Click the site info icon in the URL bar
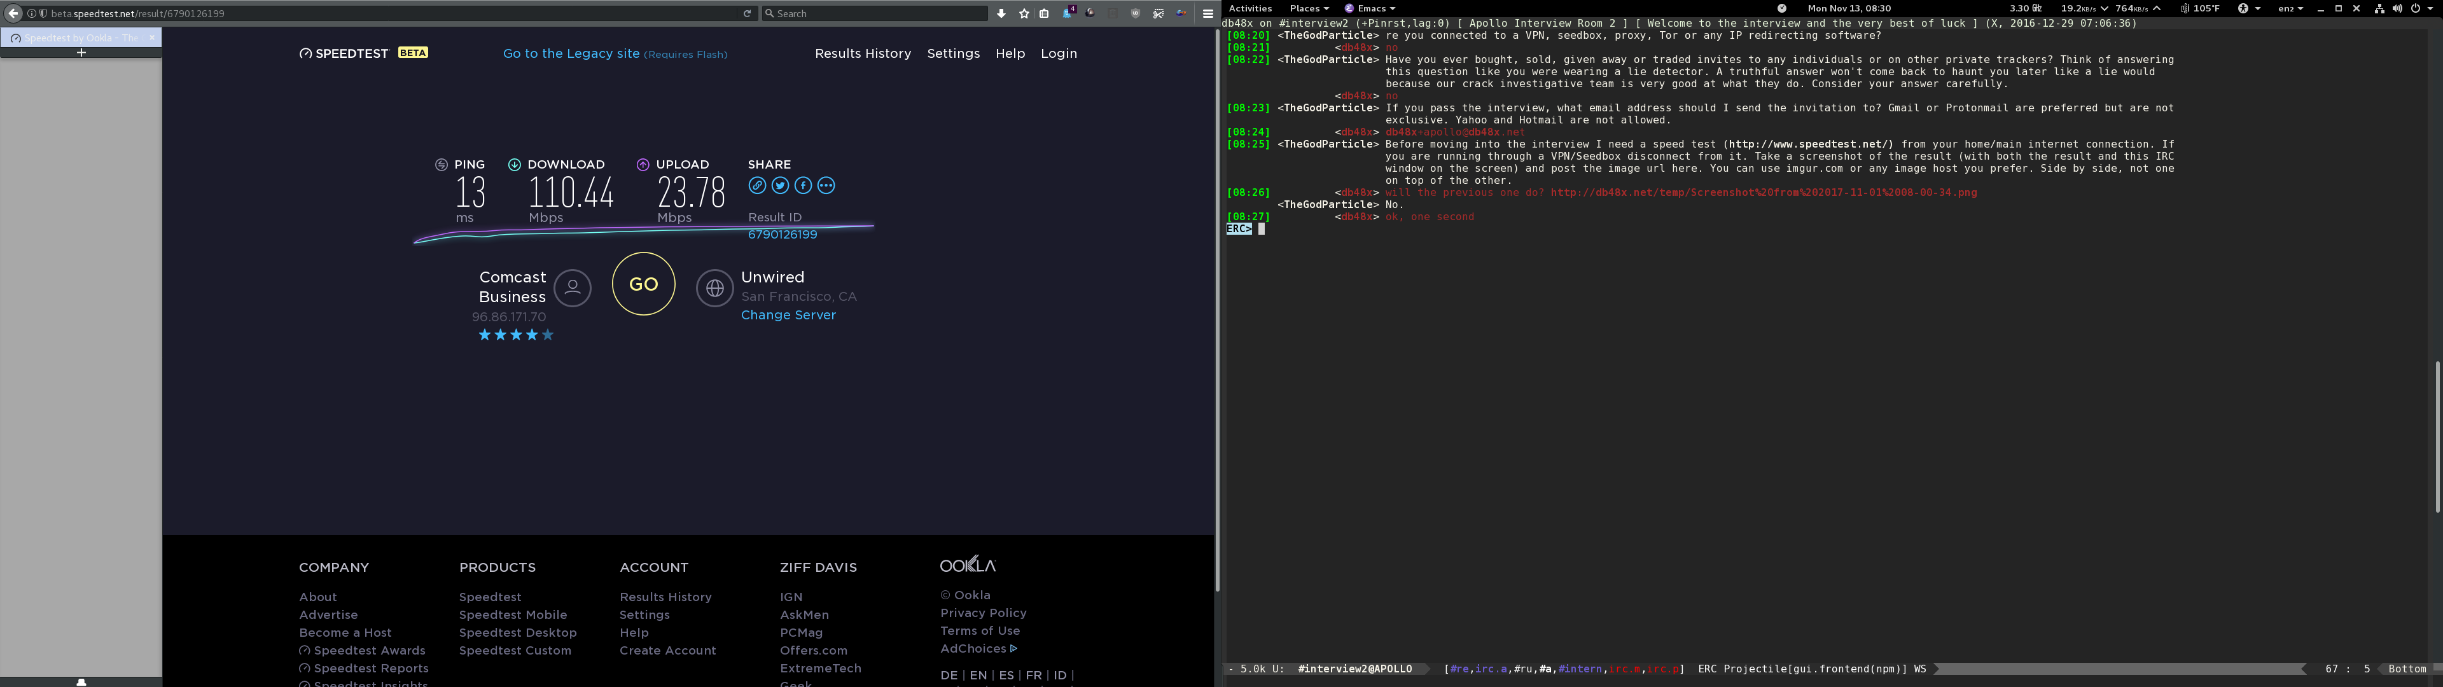Viewport: 2443px width, 687px height. 32,13
